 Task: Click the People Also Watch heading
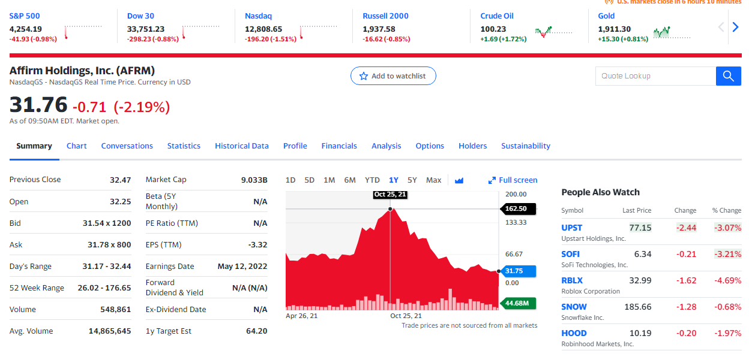600,192
